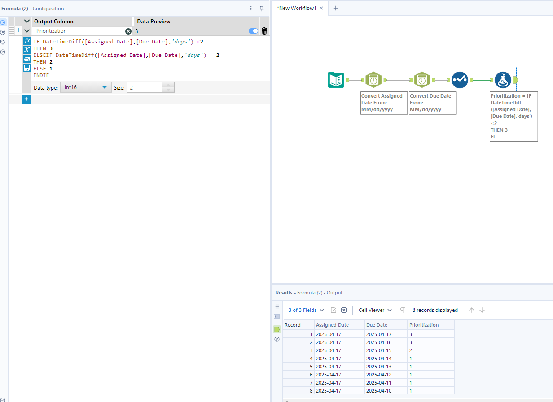Image resolution: width=553 pixels, height=402 pixels.
Task: Open the saved expressions folder icon
Action: [27, 59]
